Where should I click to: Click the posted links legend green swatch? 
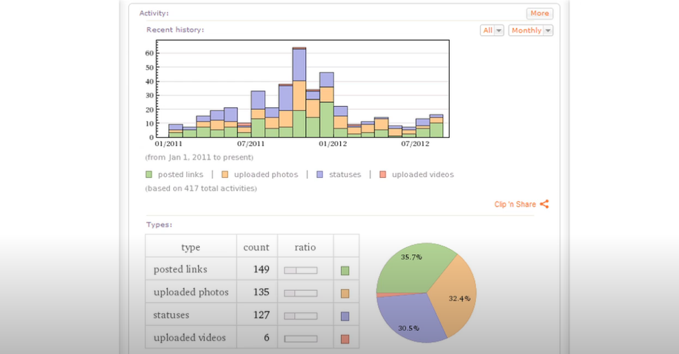pos(149,175)
